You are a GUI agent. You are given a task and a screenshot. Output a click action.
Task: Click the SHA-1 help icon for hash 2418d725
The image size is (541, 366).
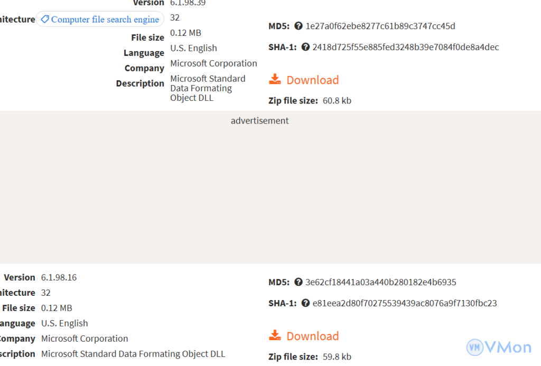[305, 47]
